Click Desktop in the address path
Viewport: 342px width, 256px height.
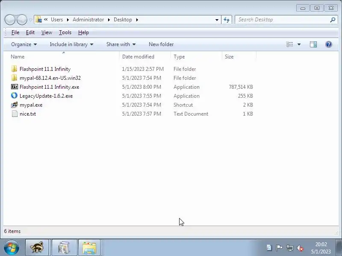[123, 20]
